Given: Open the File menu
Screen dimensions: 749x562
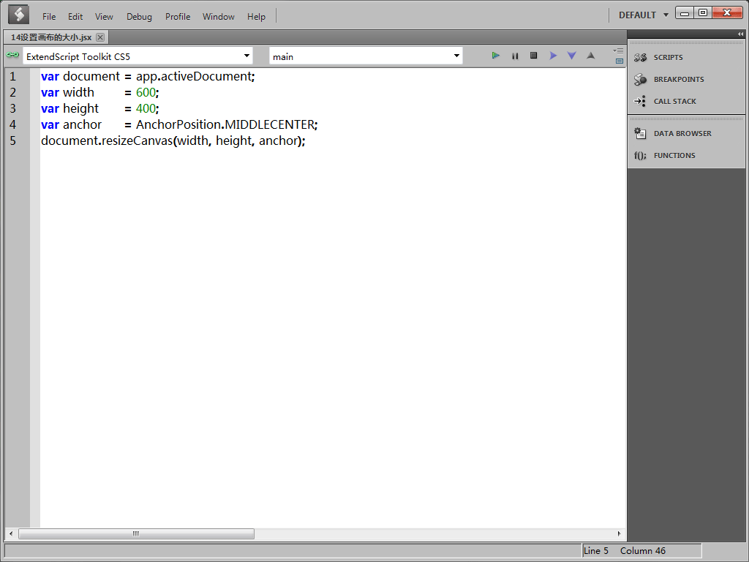Looking at the screenshot, I should [49, 16].
